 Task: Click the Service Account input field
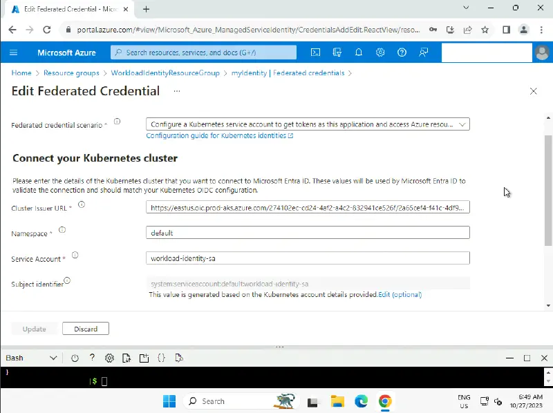pyautogui.click(x=308, y=258)
